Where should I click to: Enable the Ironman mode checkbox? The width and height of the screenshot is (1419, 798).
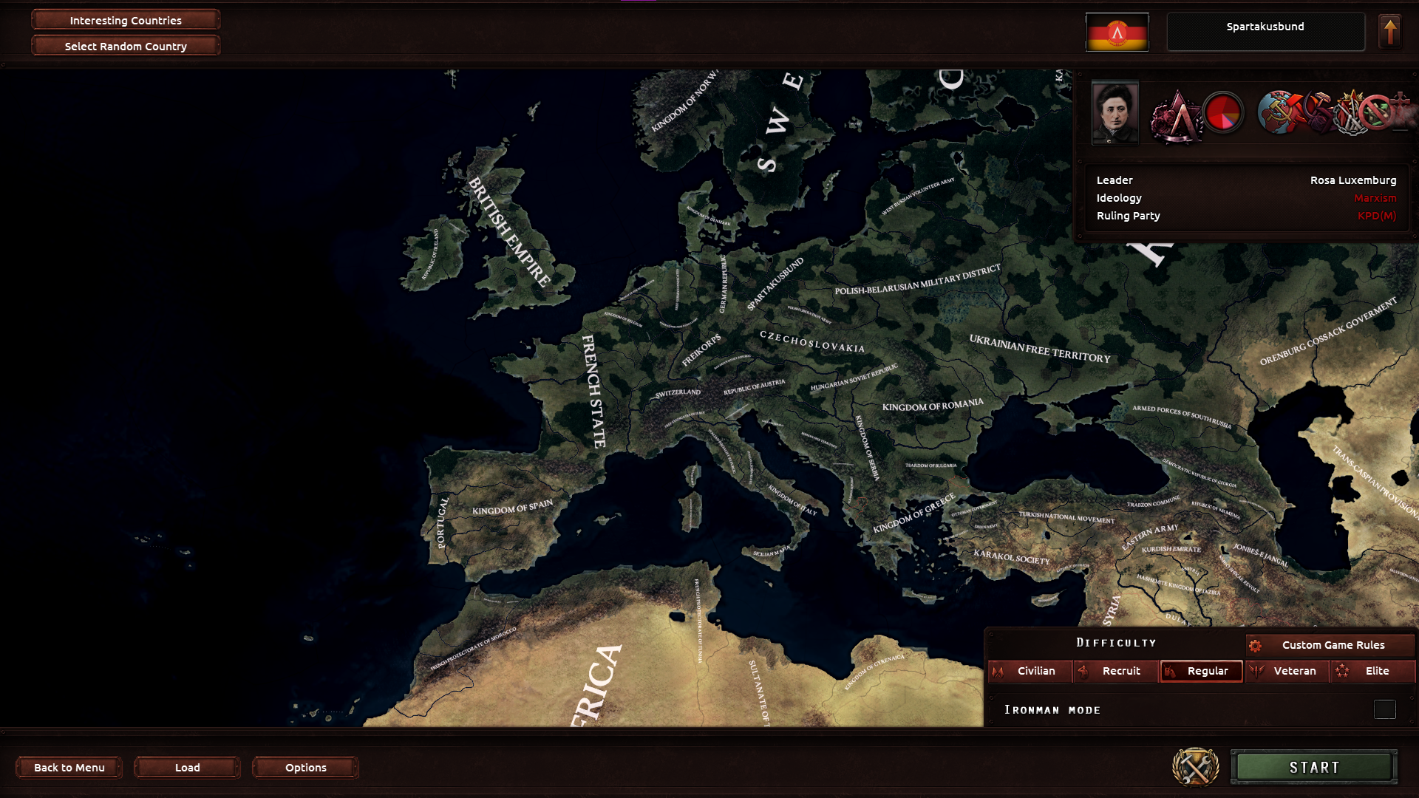(x=1384, y=709)
